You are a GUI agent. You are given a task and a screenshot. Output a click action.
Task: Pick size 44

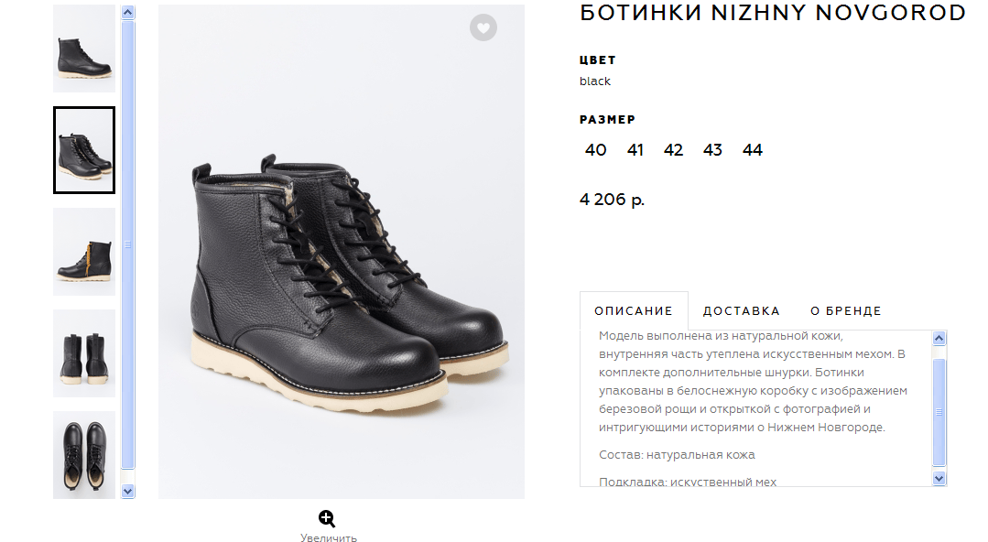tap(753, 150)
